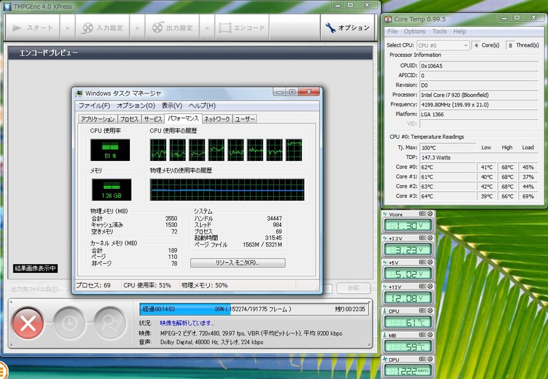Open 出力設定 in TMPGEnc toolbar
The image size is (548, 379).
173,28
